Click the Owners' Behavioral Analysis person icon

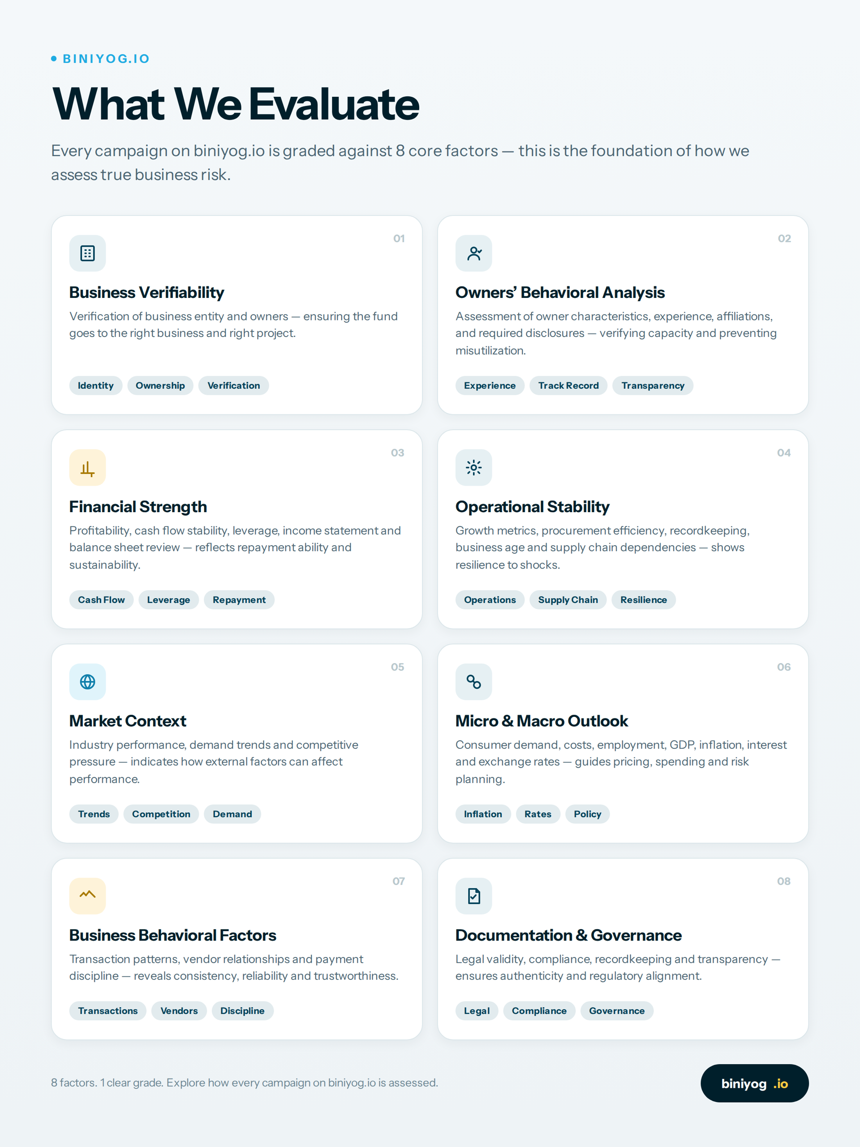click(473, 253)
